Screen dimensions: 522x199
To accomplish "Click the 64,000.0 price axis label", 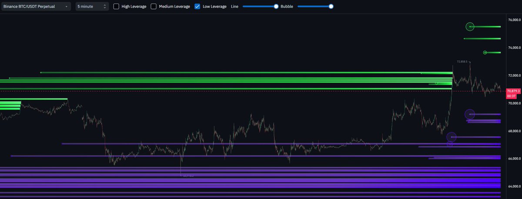I will pos(514,186).
